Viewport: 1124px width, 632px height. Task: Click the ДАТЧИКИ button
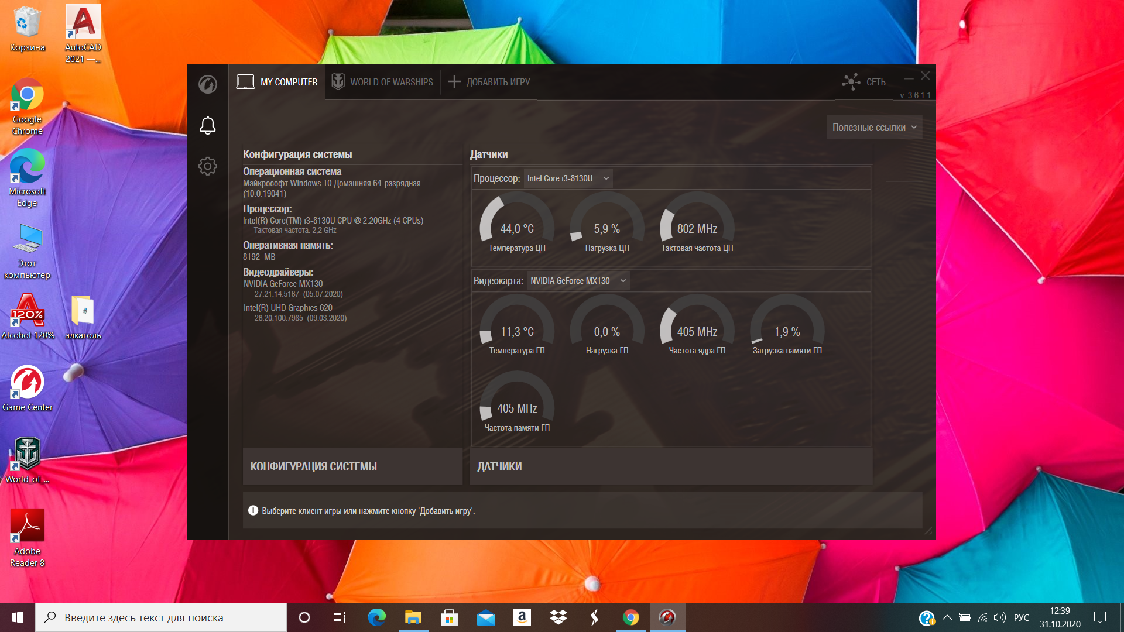pos(671,466)
